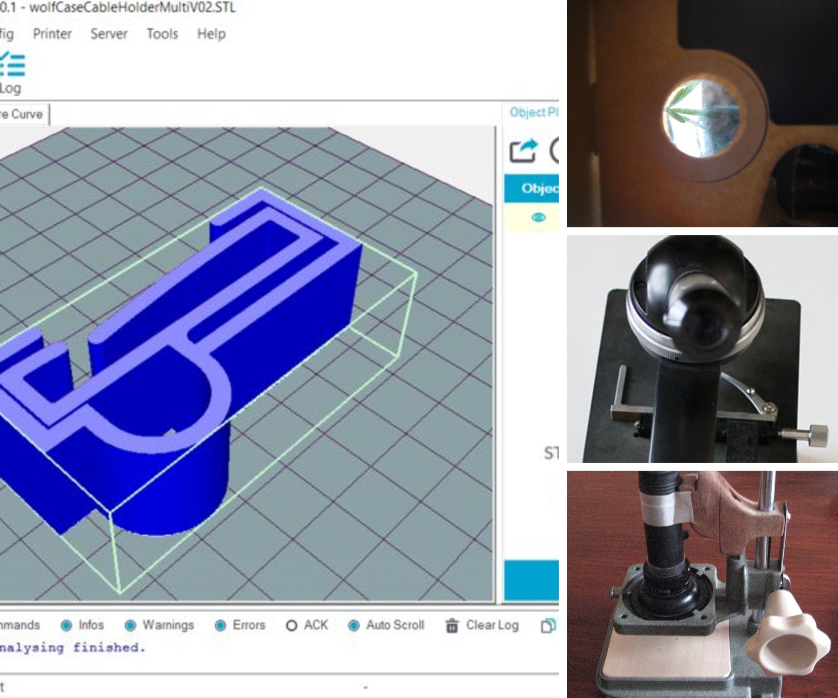Image resolution: width=838 pixels, height=698 pixels.
Task: Open the wooden-table stand photo
Action: point(702,584)
